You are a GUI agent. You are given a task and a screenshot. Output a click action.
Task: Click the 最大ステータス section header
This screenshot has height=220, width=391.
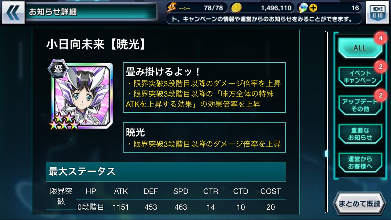[x=166, y=172]
